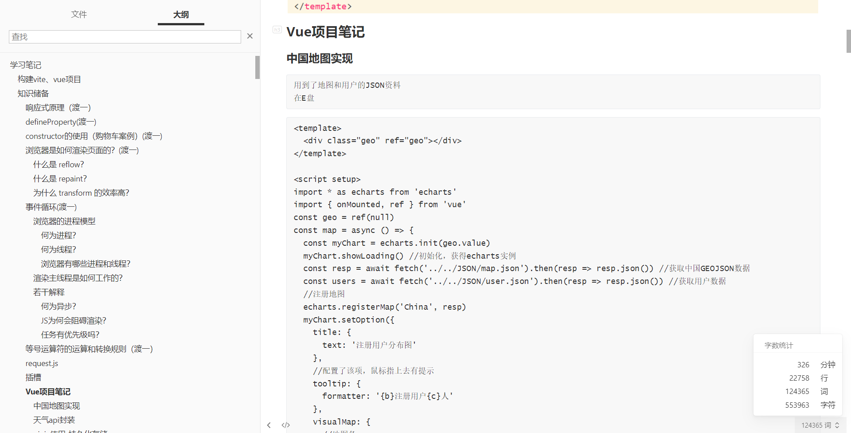
Task: Select bold Vue项目笔记 in outline
Action: (x=48, y=392)
